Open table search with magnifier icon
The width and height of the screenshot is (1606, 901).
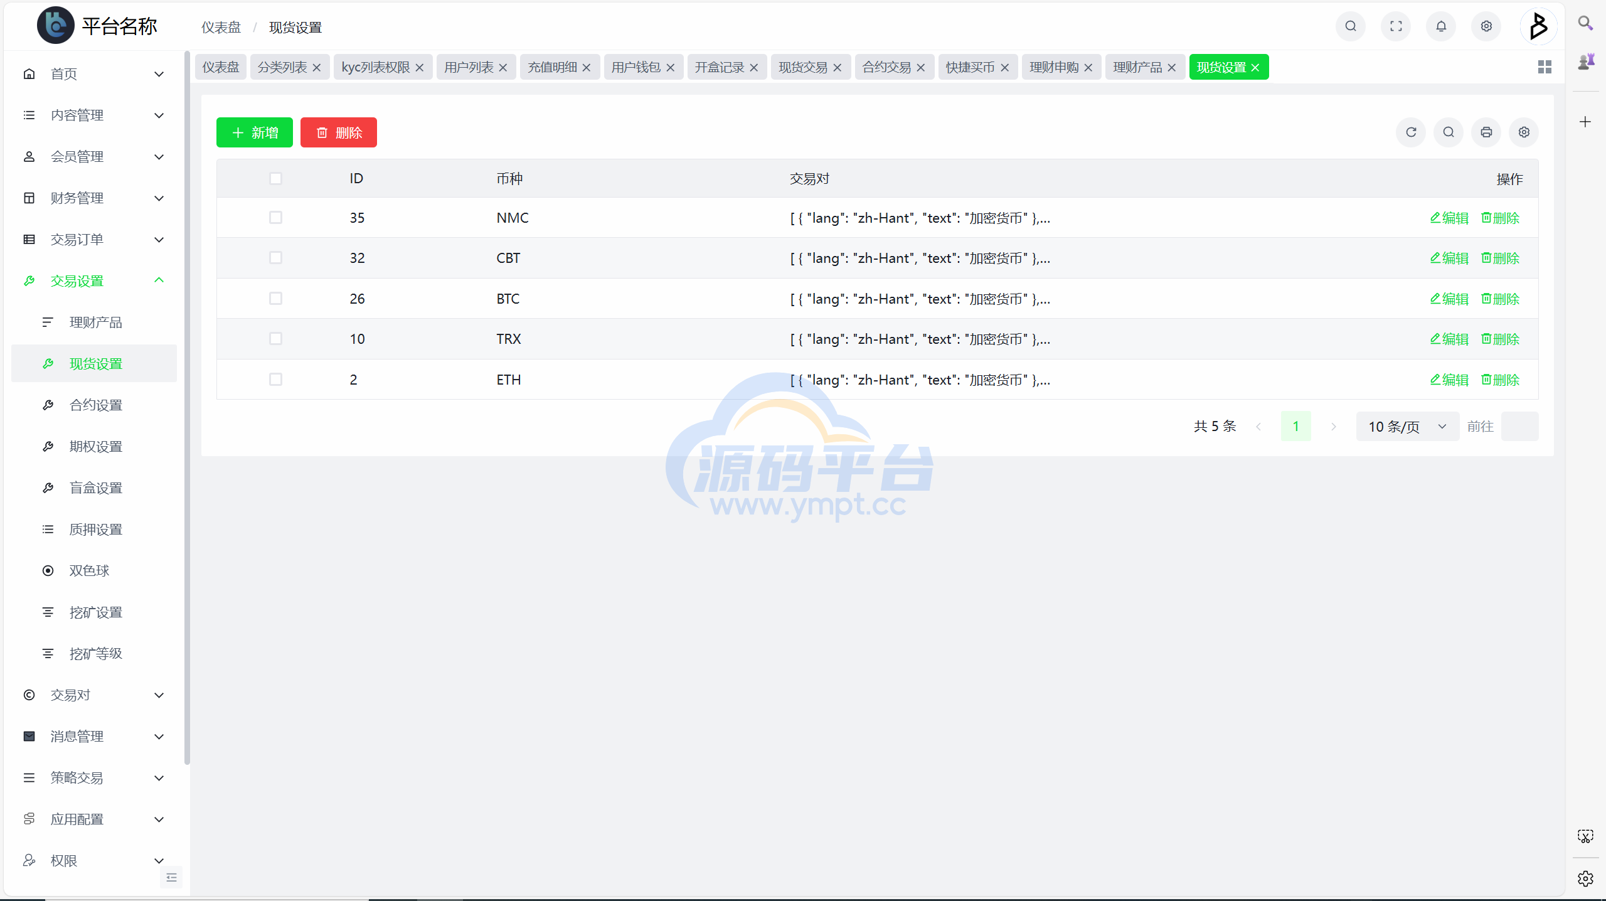coord(1449,132)
